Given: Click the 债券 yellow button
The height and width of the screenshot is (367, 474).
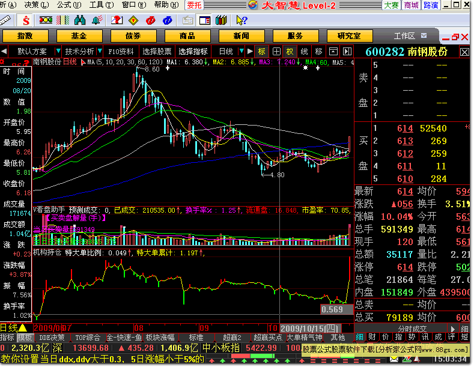Looking at the screenshot, I should 133,36.
